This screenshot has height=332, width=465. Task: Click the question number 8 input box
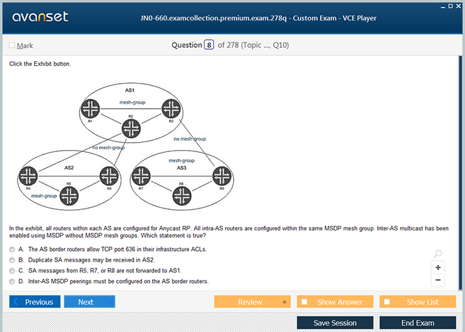pyautogui.click(x=209, y=45)
